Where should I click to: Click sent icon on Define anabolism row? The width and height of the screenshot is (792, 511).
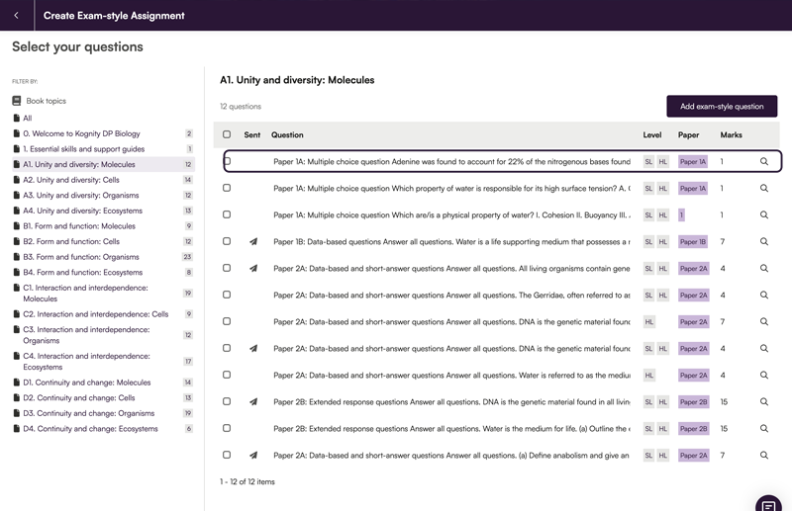[x=253, y=455]
